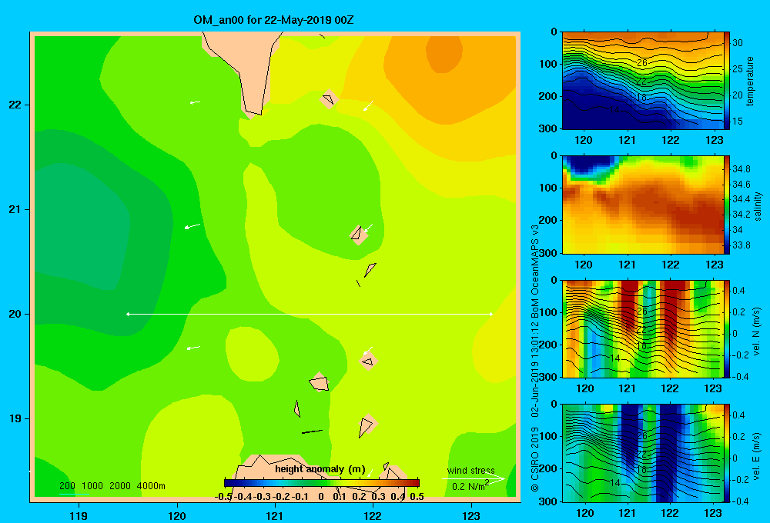Click wind arrow near latitude 22 west side
Image resolution: width=770 pixels, height=523 pixels.
(195, 102)
